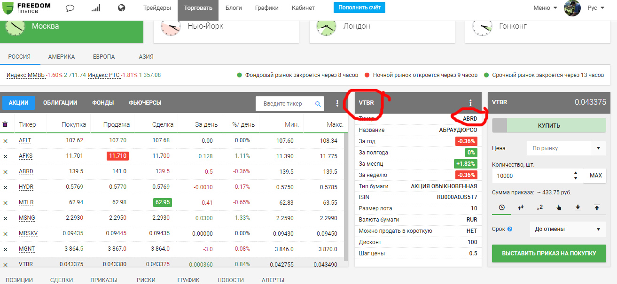Click the Freedom Finance logo
The image size is (617, 284).
27,8
